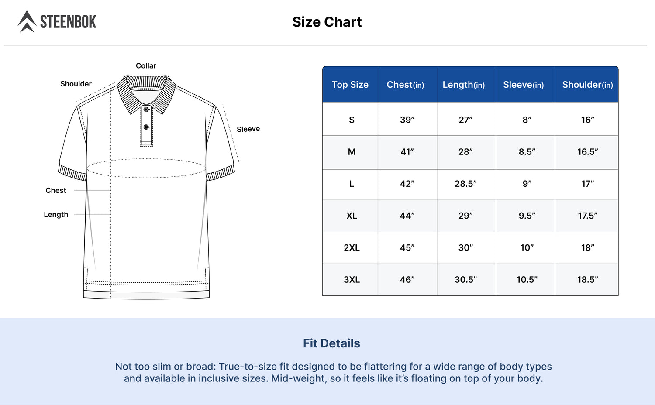655x405 pixels.
Task: Click the Fit Details heading
Action: (331, 343)
